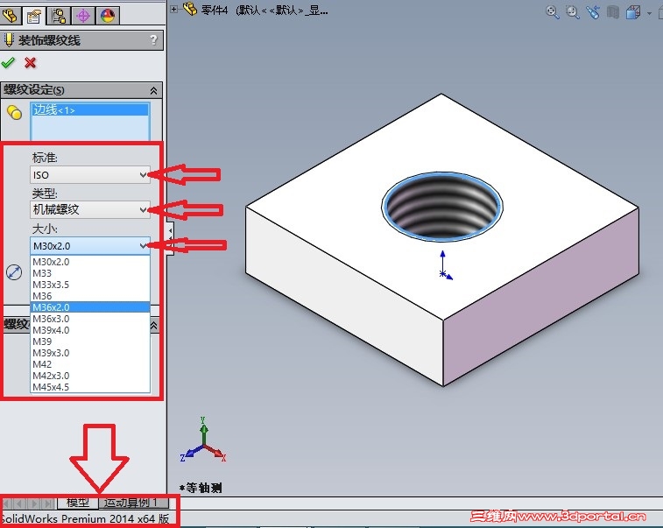Click the 装饰螺纹线 title icon
Viewport: 663px width, 528px height.
[9, 40]
